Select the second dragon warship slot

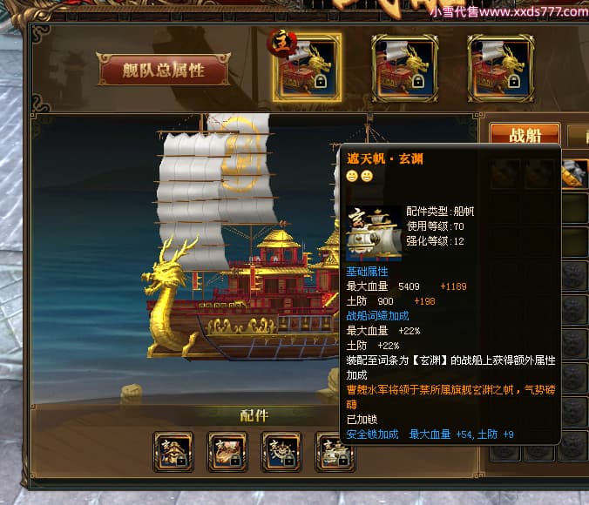404,68
